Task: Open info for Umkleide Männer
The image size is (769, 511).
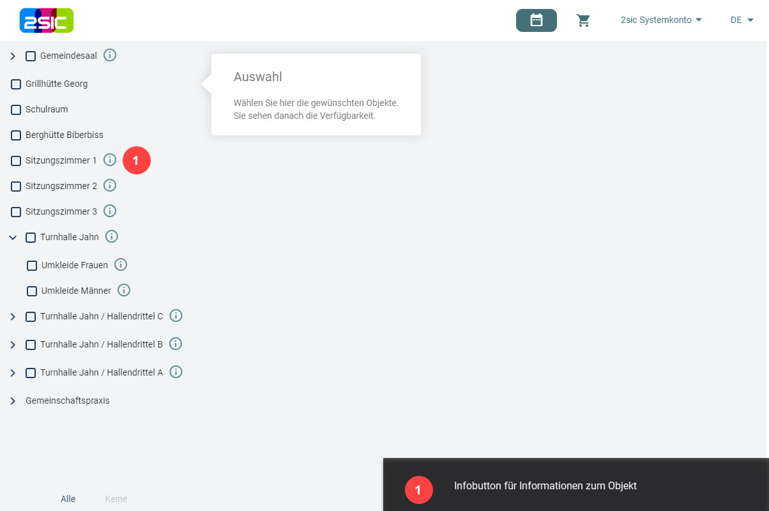Action: 124,290
